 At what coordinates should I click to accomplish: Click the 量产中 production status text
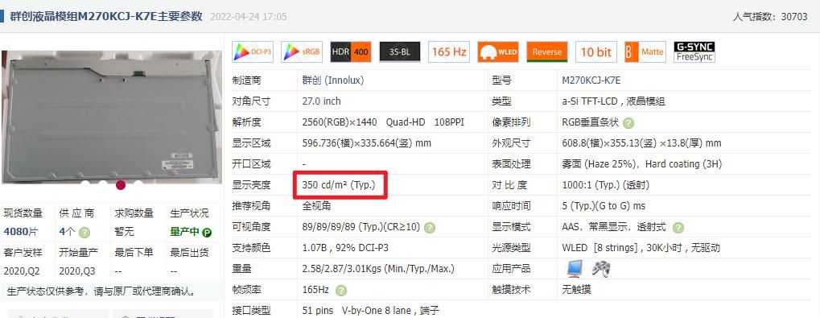pyautogui.click(x=185, y=232)
